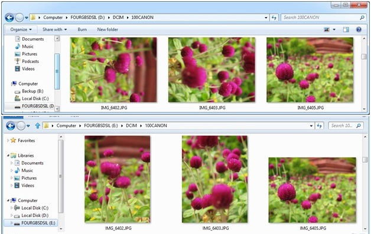
Task: Select IMG_6405.JPG thumbnail in top window
Action: 310,70
